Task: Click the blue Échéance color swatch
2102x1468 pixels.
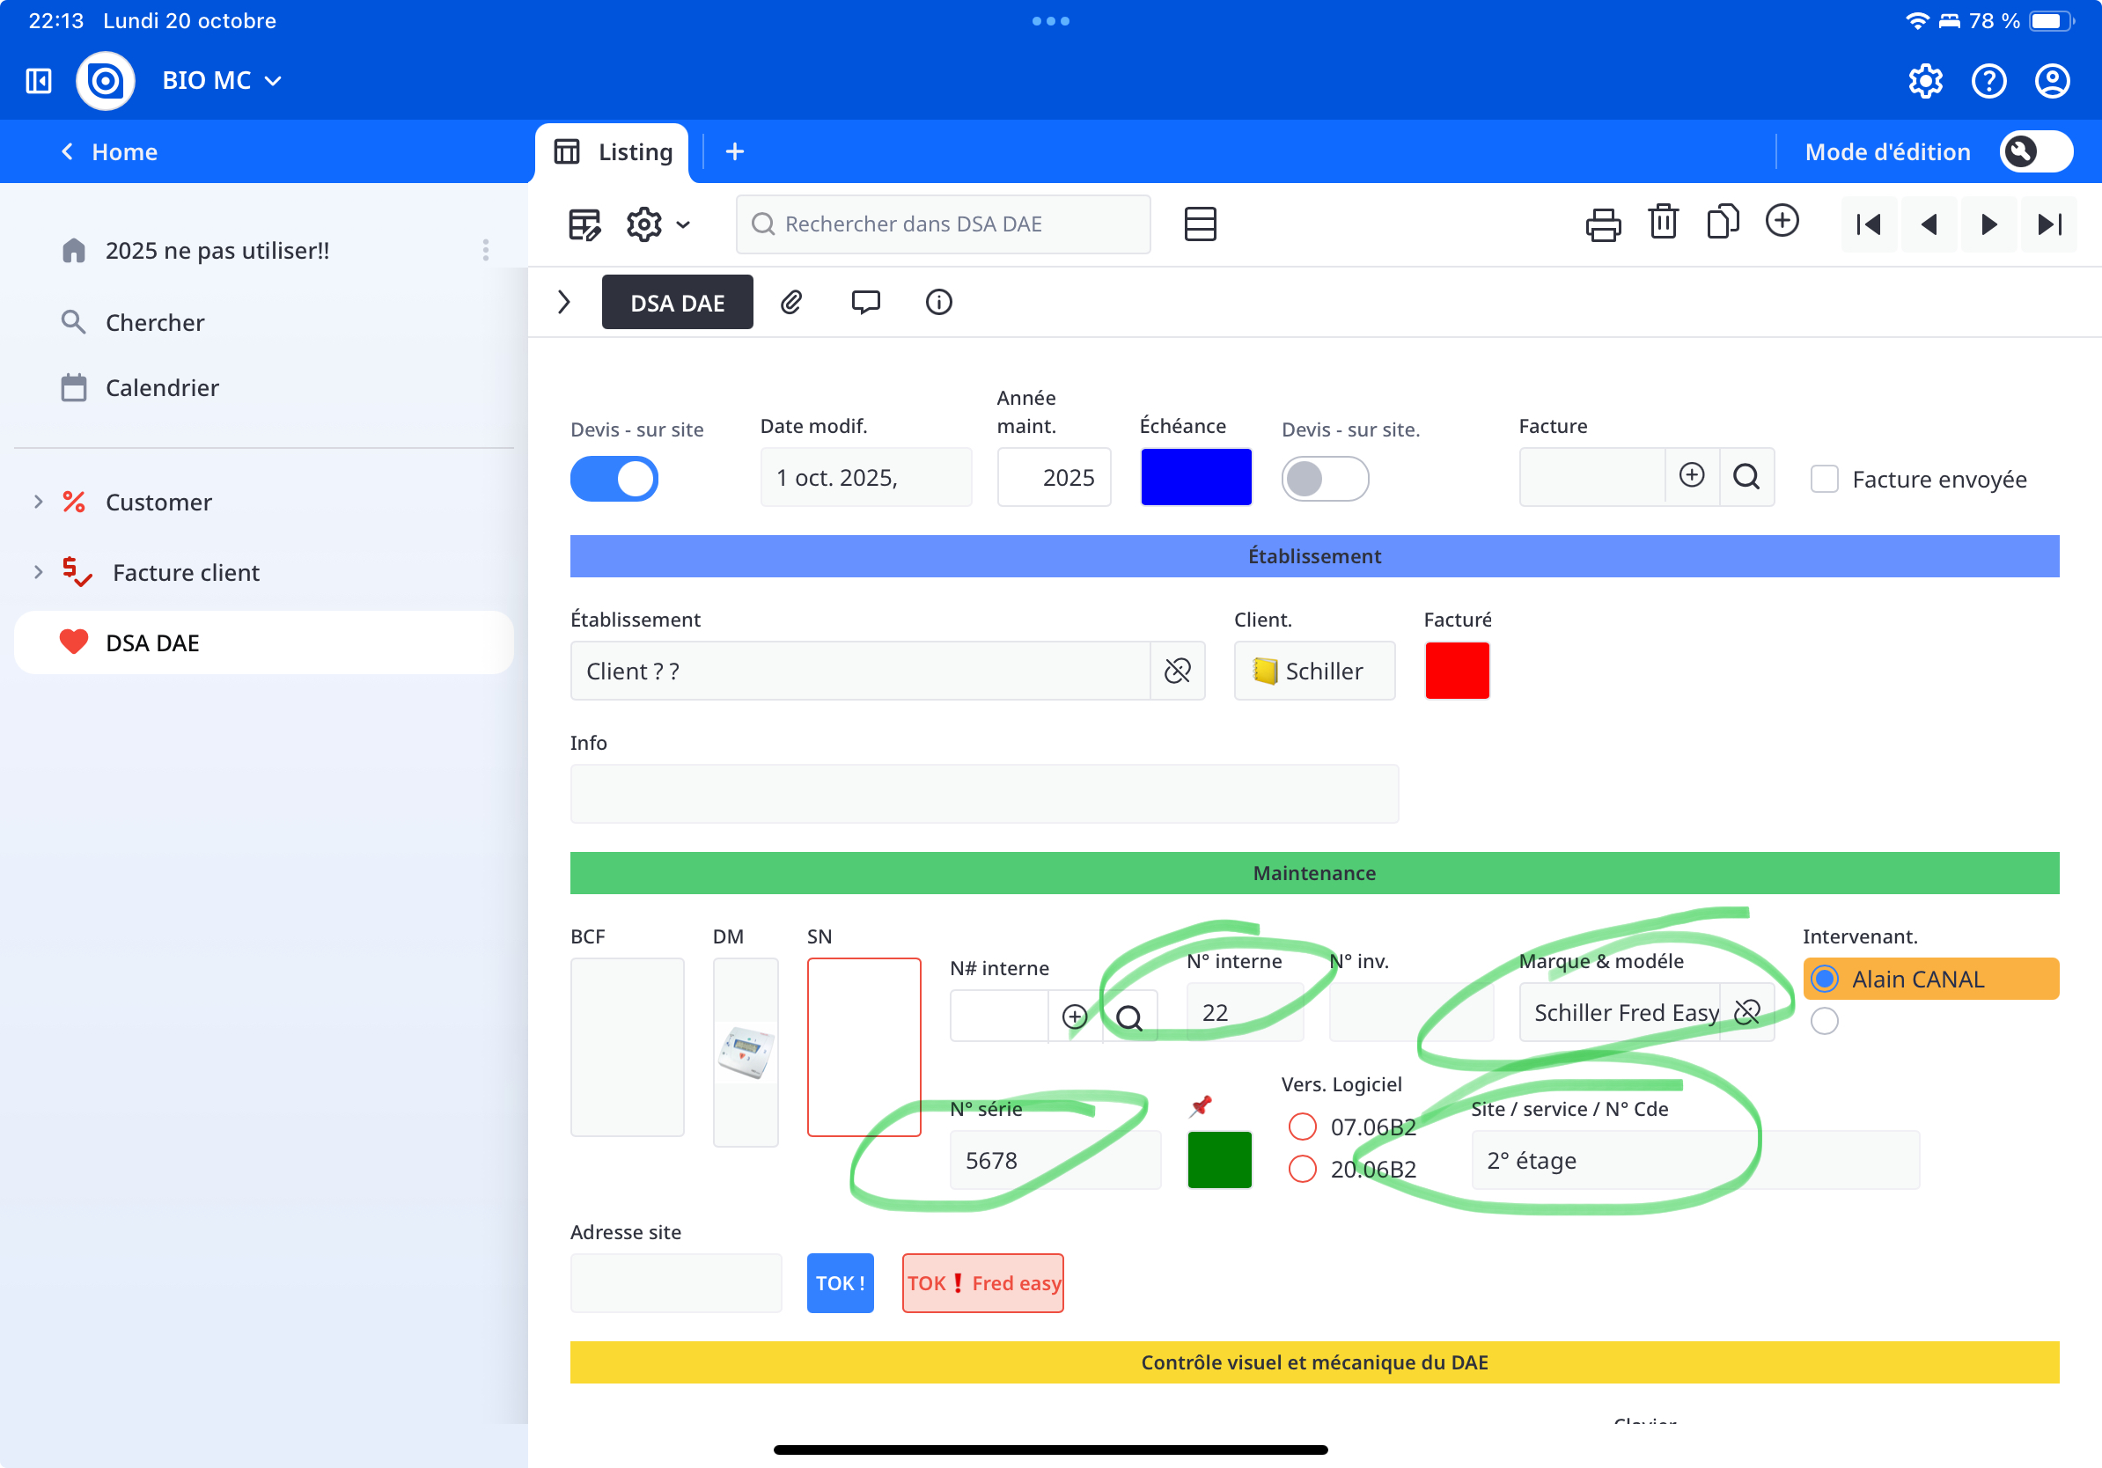Action: coord(1195,477)
